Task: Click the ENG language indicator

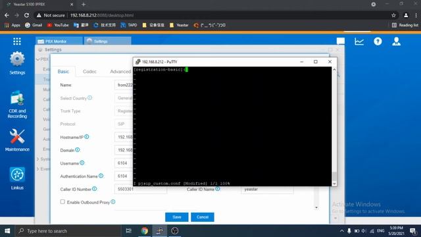Action: click(380, 231)
